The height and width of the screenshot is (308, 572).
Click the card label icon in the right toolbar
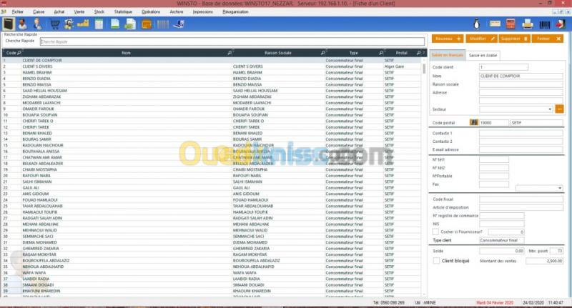[495, 24]
